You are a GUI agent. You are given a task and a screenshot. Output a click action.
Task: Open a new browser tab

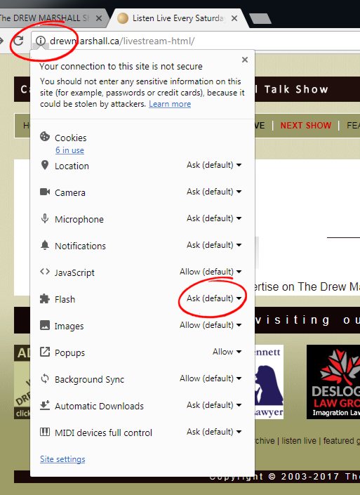coord(260,18)
